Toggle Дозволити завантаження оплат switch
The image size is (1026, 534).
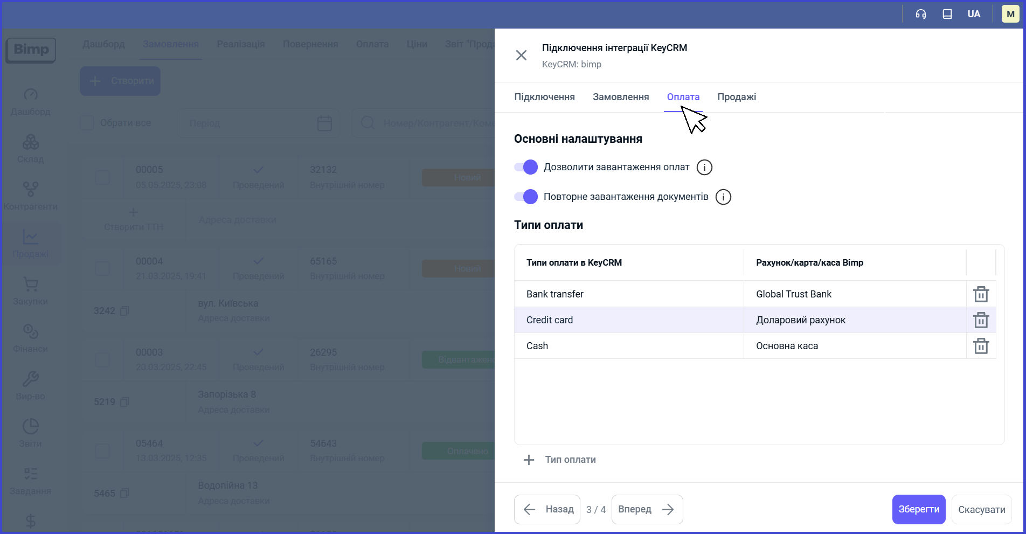(526, 167)
